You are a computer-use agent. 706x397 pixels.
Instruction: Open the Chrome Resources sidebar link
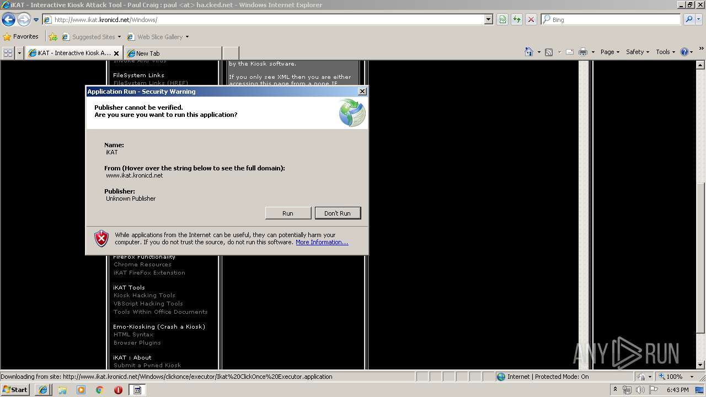[x=142, y=264]
